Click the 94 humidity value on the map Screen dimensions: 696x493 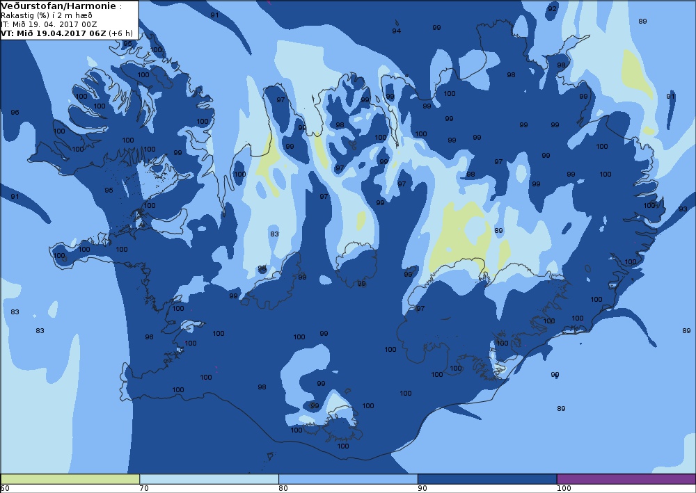point(397,31)
